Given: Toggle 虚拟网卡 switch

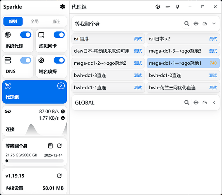Looking at the screenshot, I should click(59, 35).
